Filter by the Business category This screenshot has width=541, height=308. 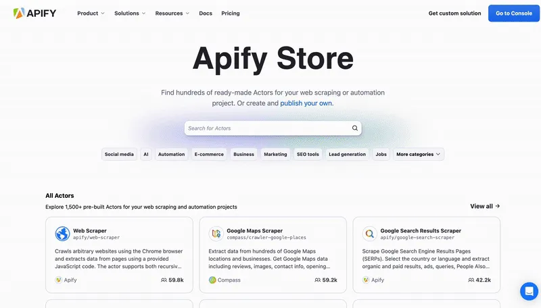click(243, 155)
